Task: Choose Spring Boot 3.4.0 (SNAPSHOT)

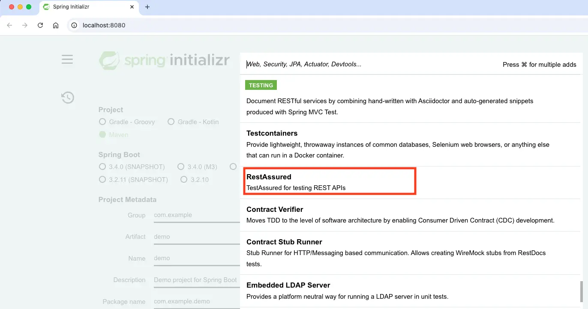Action: click(132, 166)
